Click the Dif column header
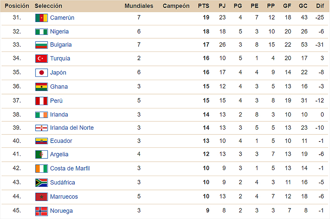Image resolution: width=330 pixels, height=219 pixels. pos(320,6)
